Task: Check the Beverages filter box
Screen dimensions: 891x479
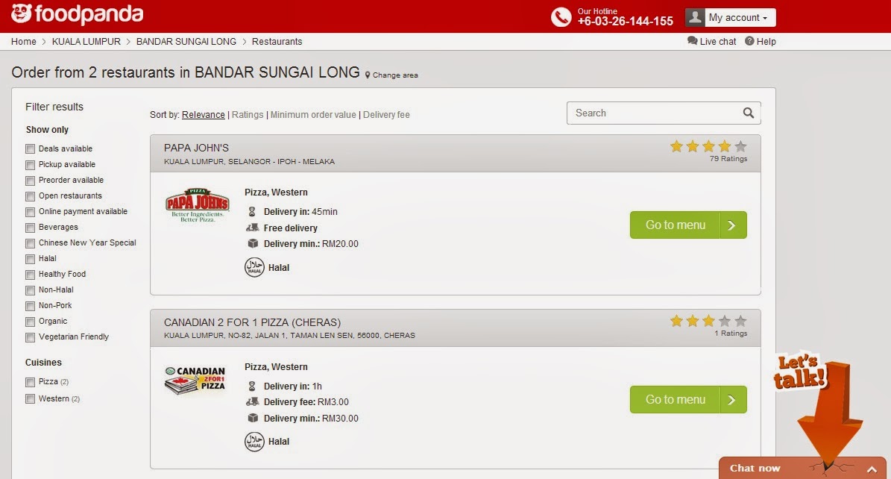Action: [x=30, y=228]
